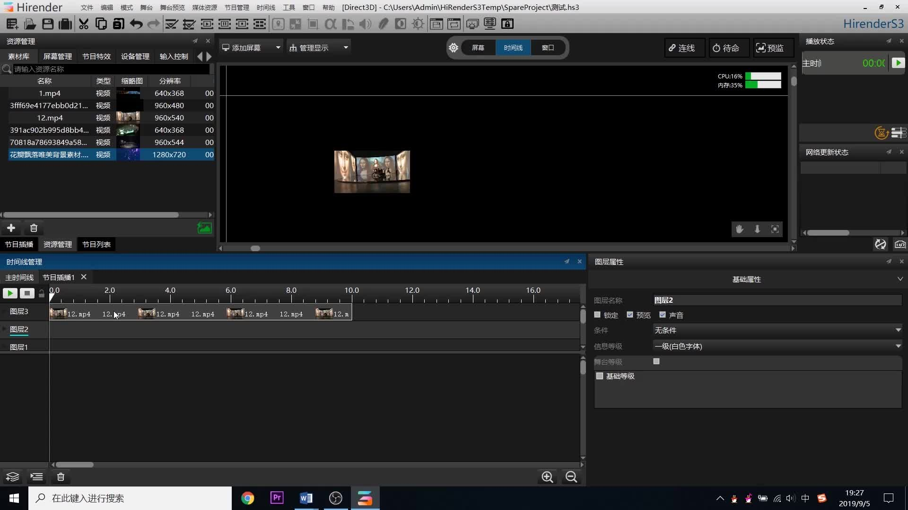Save the project with the floppy icon

[x=47, y=24]
